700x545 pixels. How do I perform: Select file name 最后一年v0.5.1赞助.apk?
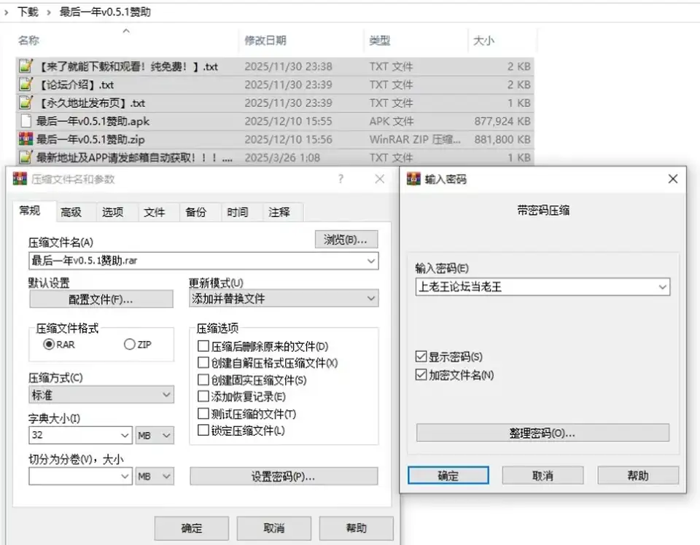tap(93, 121)
